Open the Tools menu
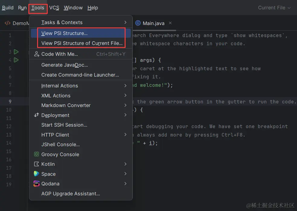 click(x=38, y=8)
